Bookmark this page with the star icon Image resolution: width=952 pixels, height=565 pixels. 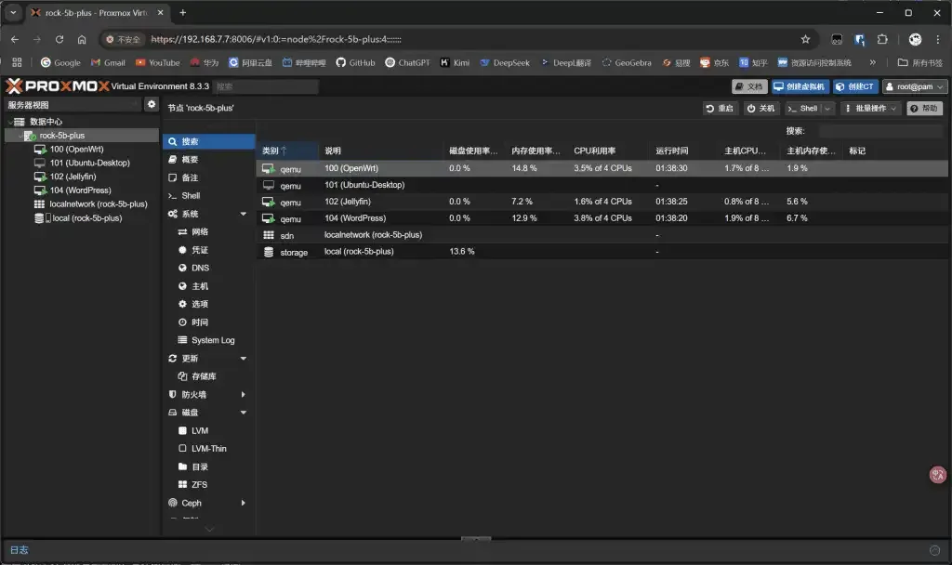805,39
